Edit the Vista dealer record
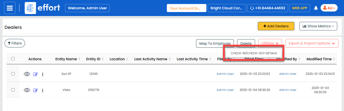The width and height of the screenshot is (344, 111). pyautogui.click(x=35, y=90)
